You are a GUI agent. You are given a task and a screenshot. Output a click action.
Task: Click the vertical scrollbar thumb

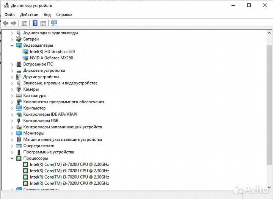(x=269, y=105)
